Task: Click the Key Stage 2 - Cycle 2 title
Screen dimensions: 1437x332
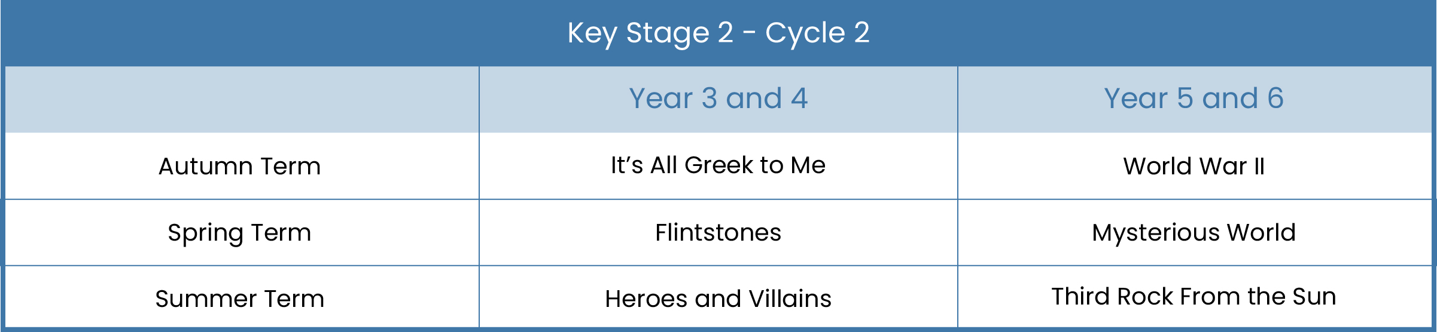Action: click(x=718, y=33)
